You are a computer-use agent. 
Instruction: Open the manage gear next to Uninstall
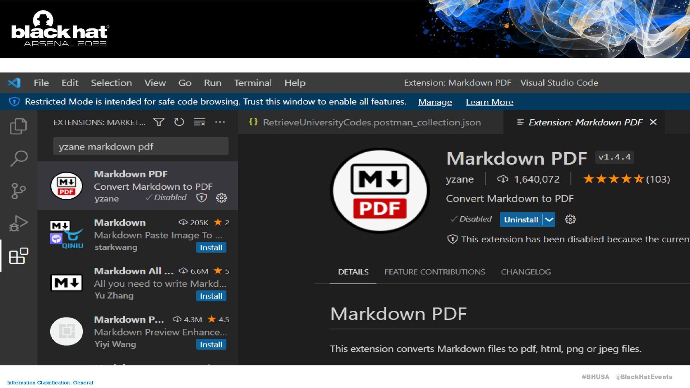[570, 220]
